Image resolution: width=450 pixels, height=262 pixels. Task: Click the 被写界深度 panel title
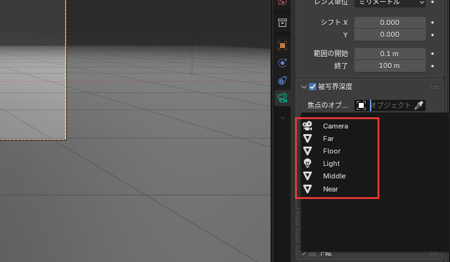tap(335, 87)
